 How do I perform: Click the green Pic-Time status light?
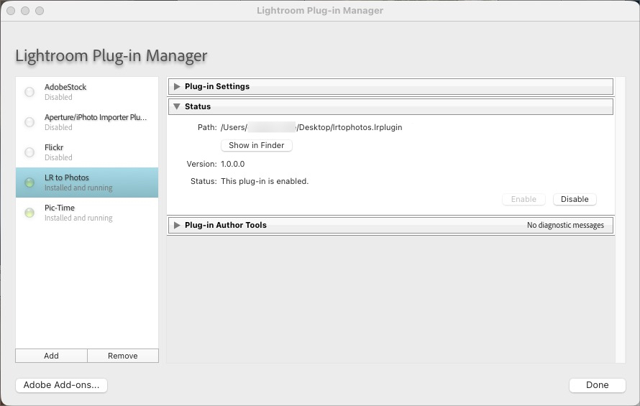pyautogui.click(x=29, y=213)
